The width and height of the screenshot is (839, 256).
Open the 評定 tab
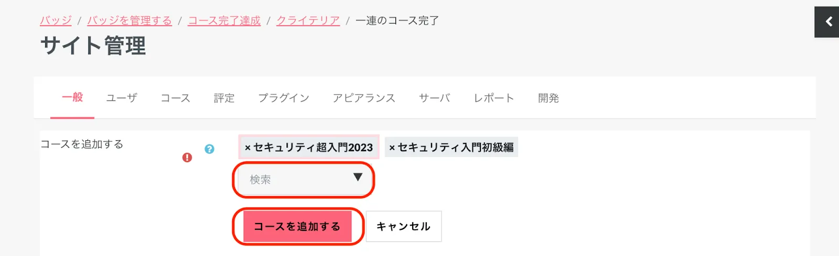click(224, 98)
